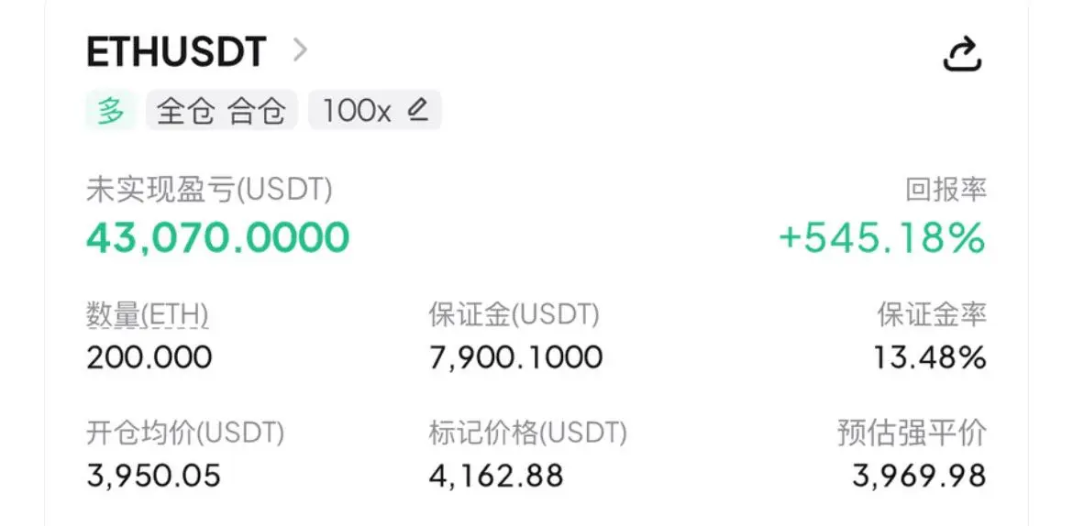Click the 预估强平价 liquidation price value 3,969.98
The image size is (1073, 526).
(919, 476)
